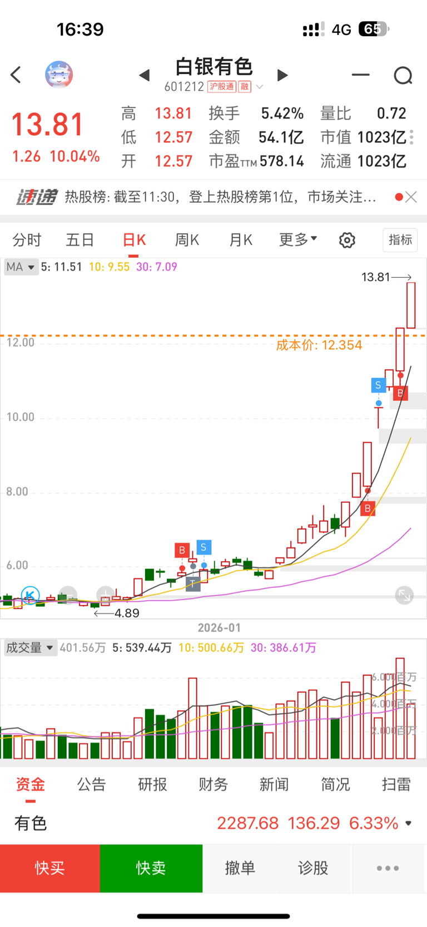Tap the 成本价: 12.354 cost line label
Screen dimensions: 427x927
319,345
